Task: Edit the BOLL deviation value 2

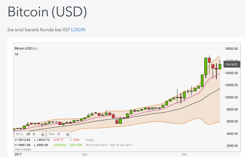Action: point(34,134)
